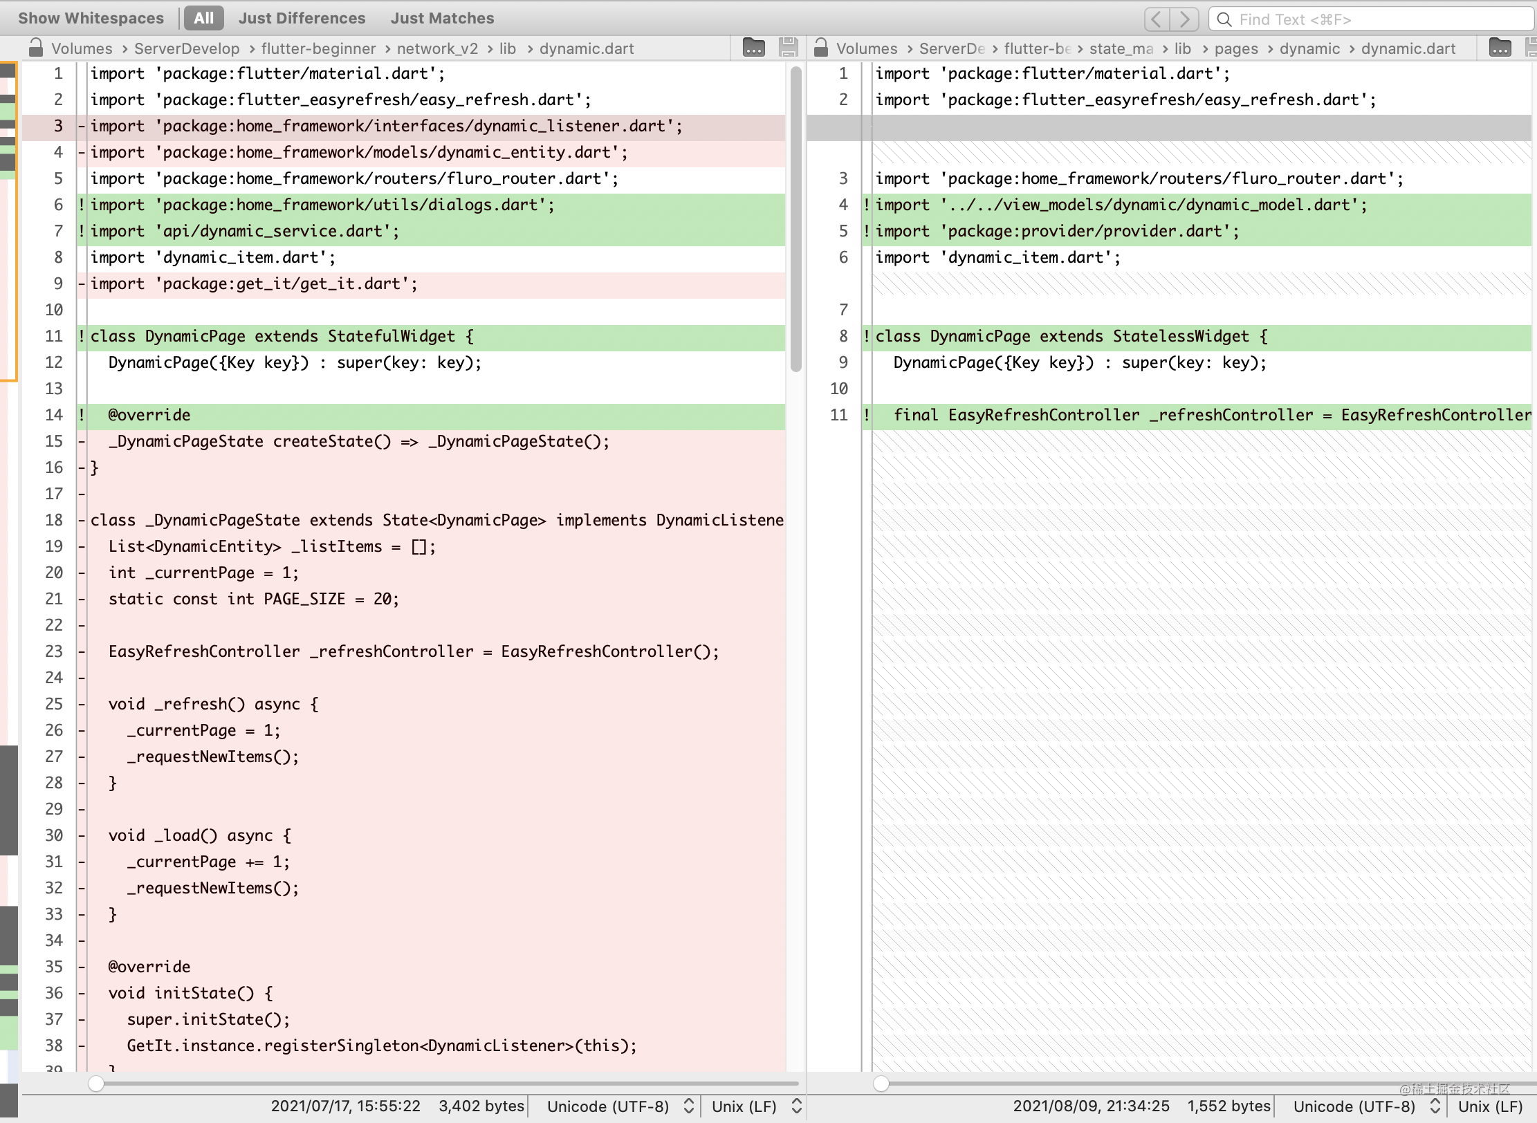The image size is (1537, 1123).
Task: Click dynamic.dart in right path bar
Action: click(x=1408, y=48)
